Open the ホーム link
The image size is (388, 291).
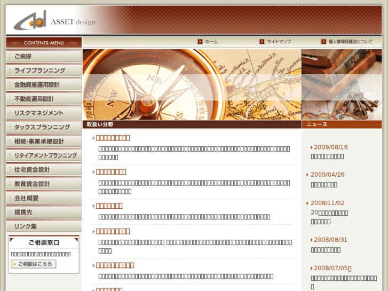(x=211, y=42)
